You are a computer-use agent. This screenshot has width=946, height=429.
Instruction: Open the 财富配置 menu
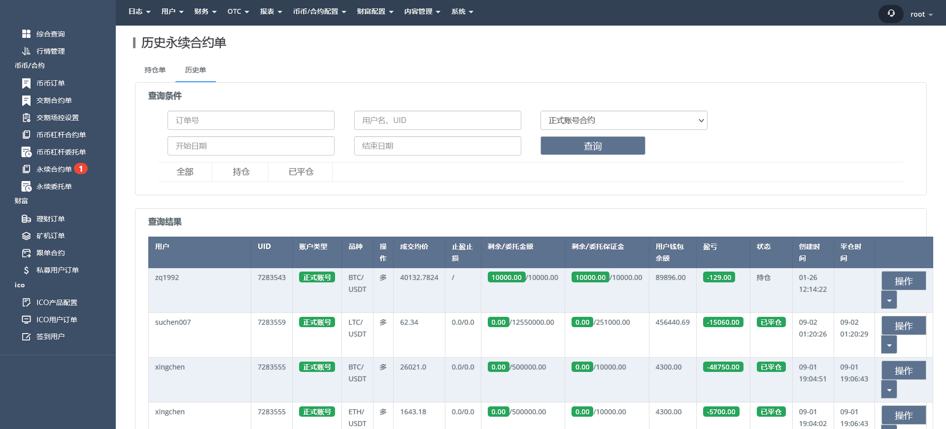375,12
